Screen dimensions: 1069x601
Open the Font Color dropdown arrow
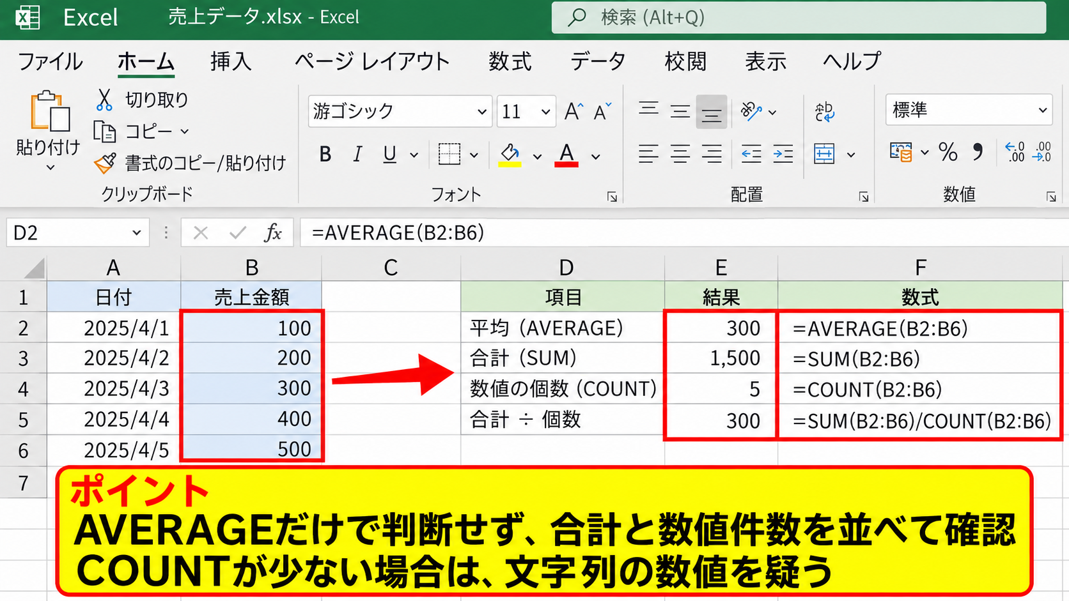(x=595, y=156)
